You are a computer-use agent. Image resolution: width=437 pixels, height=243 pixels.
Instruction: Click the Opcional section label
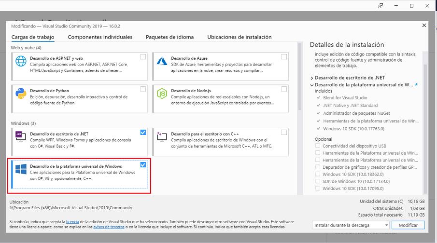click(324, 139)
